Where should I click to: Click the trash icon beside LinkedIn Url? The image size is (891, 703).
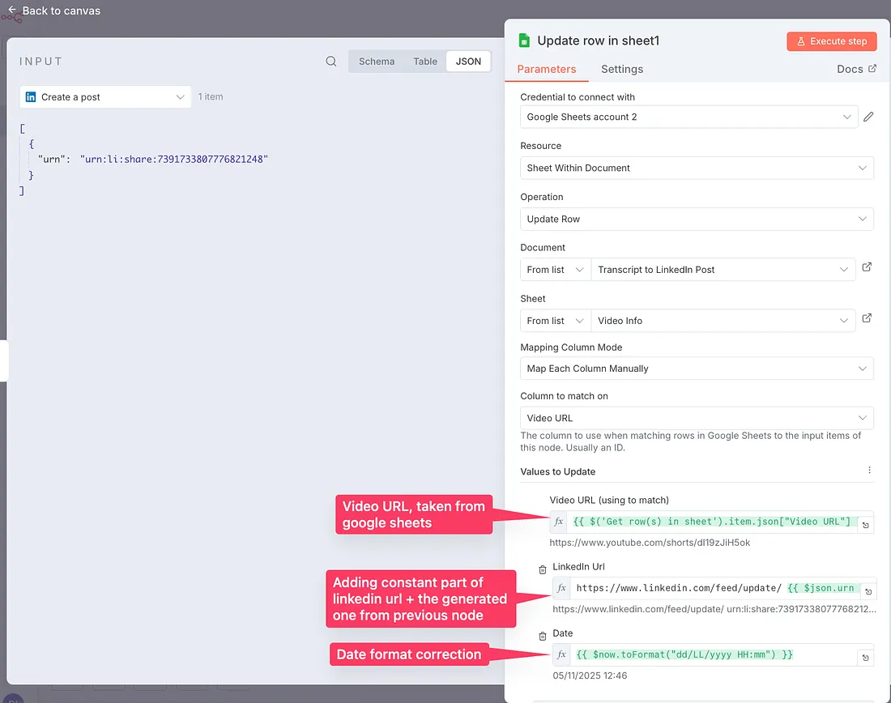[543, 570]
